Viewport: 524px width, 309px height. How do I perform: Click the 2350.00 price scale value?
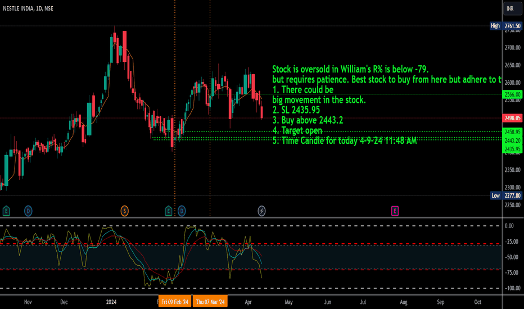[513, 170]
